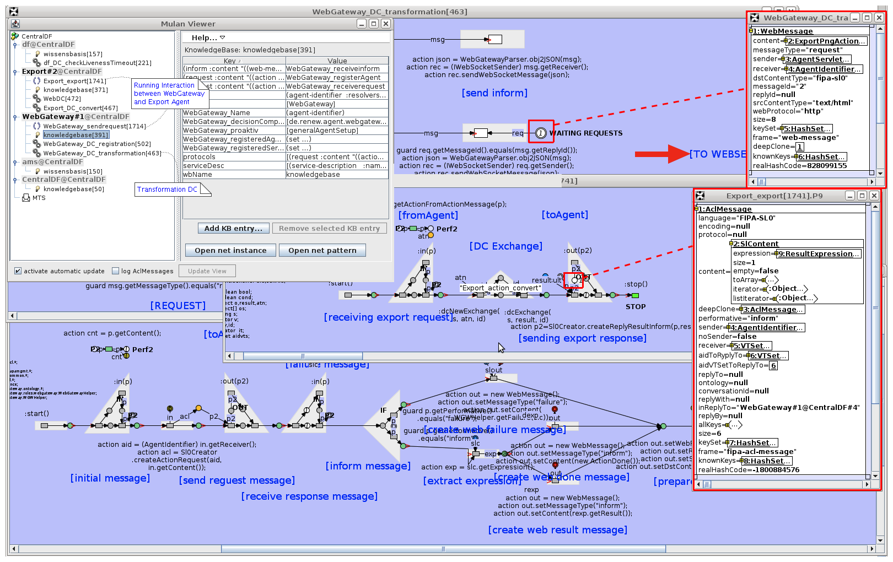Expand 3:AclMessage deepClone handle
The image size is (893, 562).
740,310
